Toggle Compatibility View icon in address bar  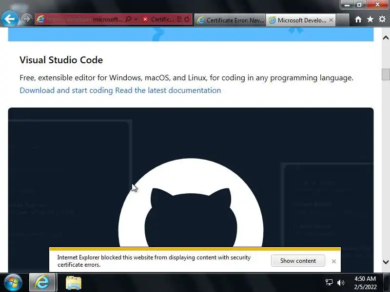tap(179, 19)
